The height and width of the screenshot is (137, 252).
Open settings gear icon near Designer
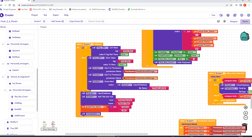point(225,22)
